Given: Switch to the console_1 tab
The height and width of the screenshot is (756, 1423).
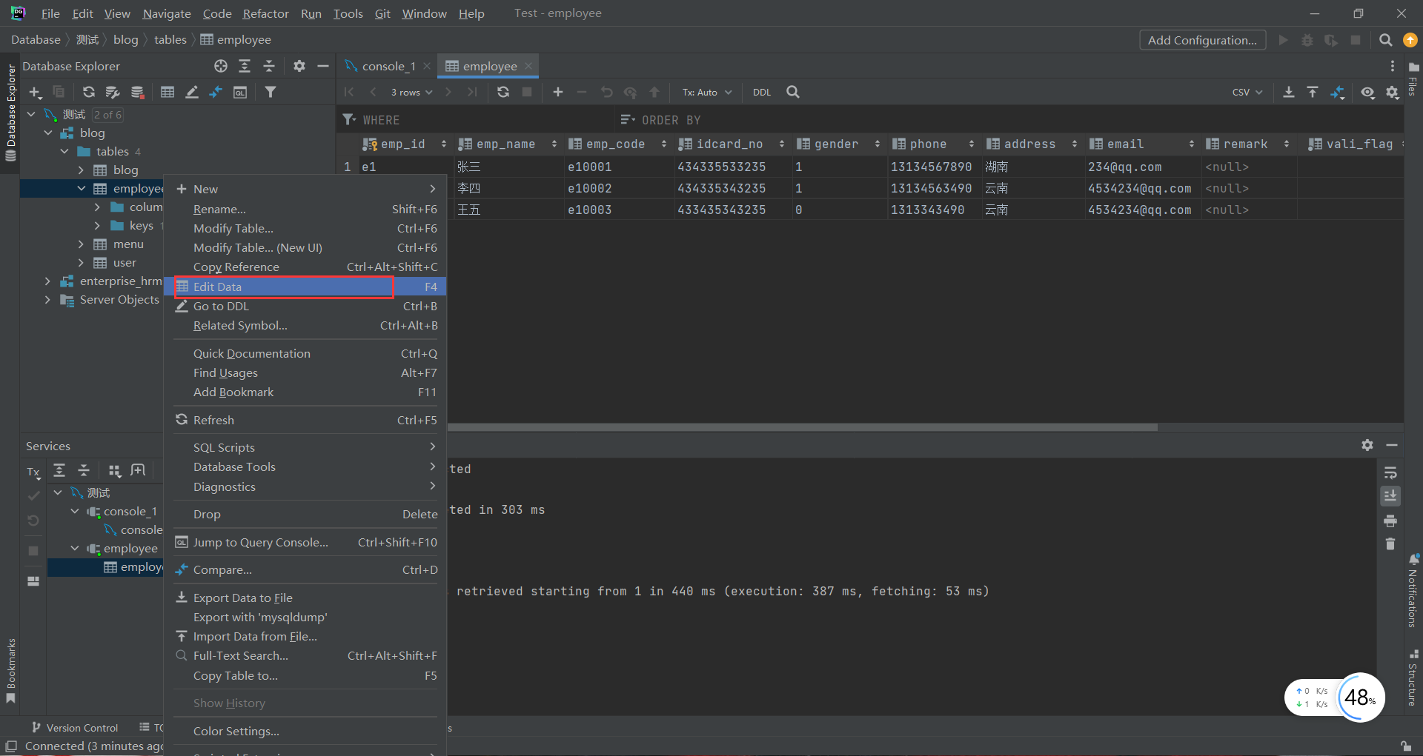Looking at the screenshot, I should (x=387, y=66).
